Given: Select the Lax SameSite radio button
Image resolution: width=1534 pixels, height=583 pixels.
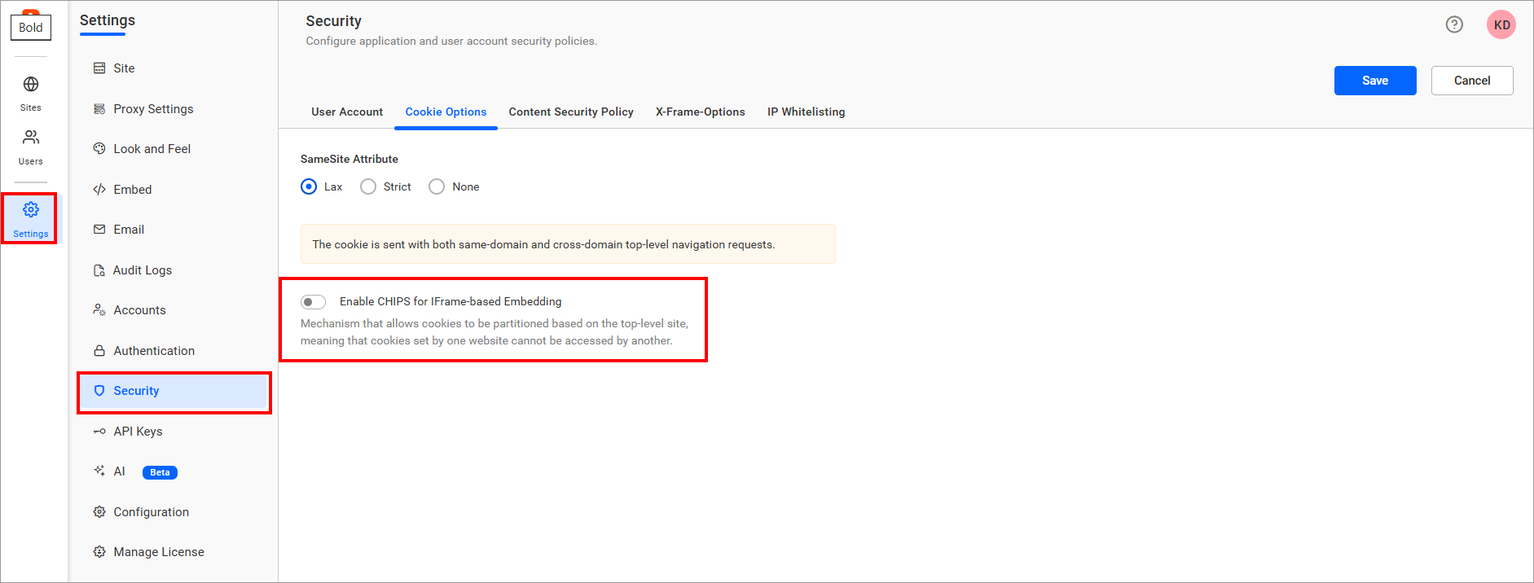Looking at the screenshot, I should pos(309,187).
